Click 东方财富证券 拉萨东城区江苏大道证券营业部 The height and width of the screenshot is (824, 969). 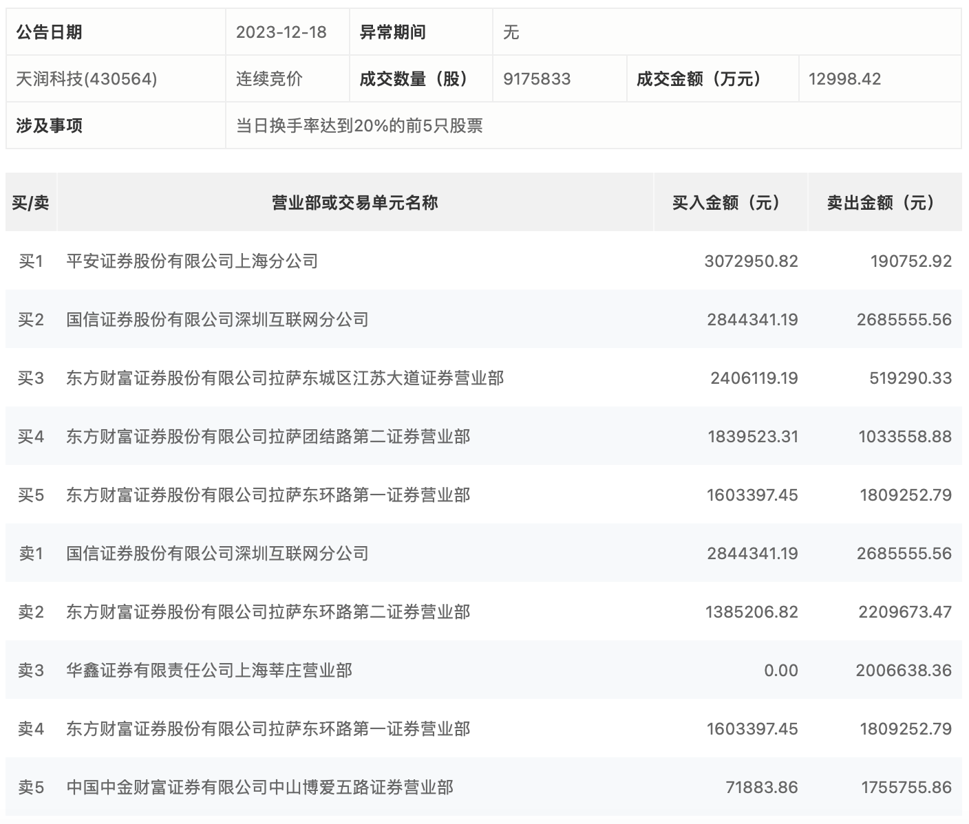(x=285, y=378)
